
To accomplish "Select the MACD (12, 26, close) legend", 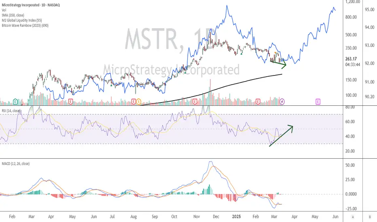I will pos(16,164).
